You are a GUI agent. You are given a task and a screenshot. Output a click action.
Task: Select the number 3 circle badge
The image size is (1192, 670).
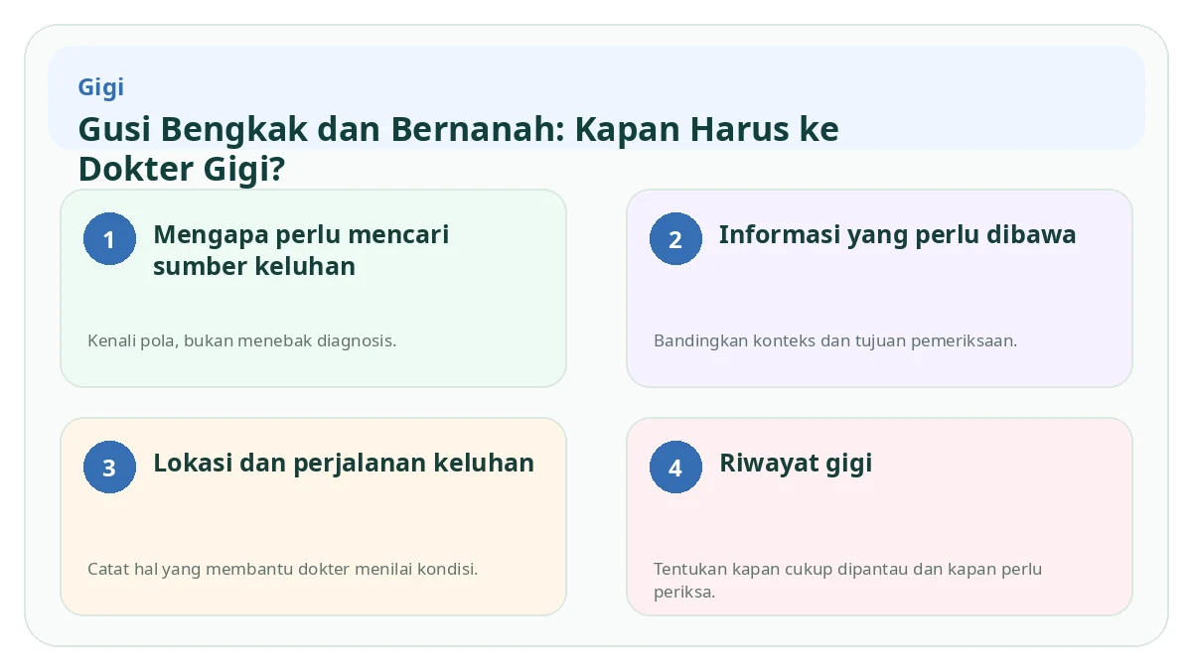109,468
